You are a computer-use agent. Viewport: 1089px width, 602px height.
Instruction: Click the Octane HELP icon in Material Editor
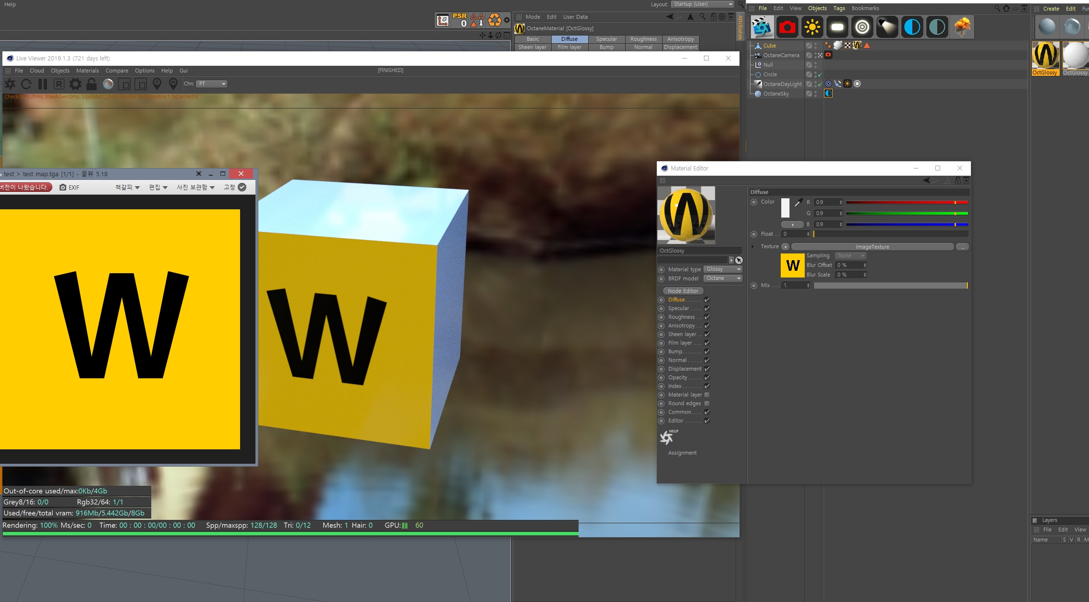tap(668, 436)
